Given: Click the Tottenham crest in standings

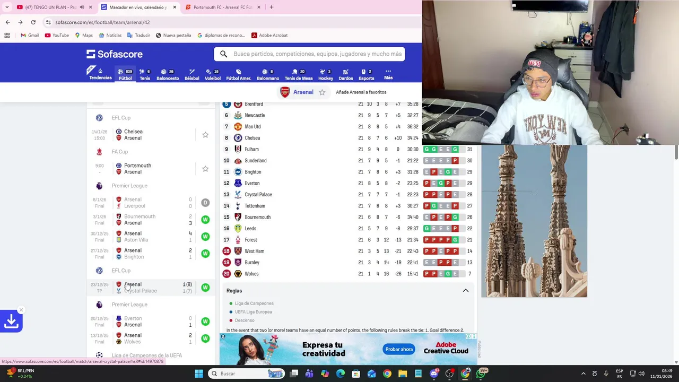Looking at the screenshot, I should (x=238, y=206).
